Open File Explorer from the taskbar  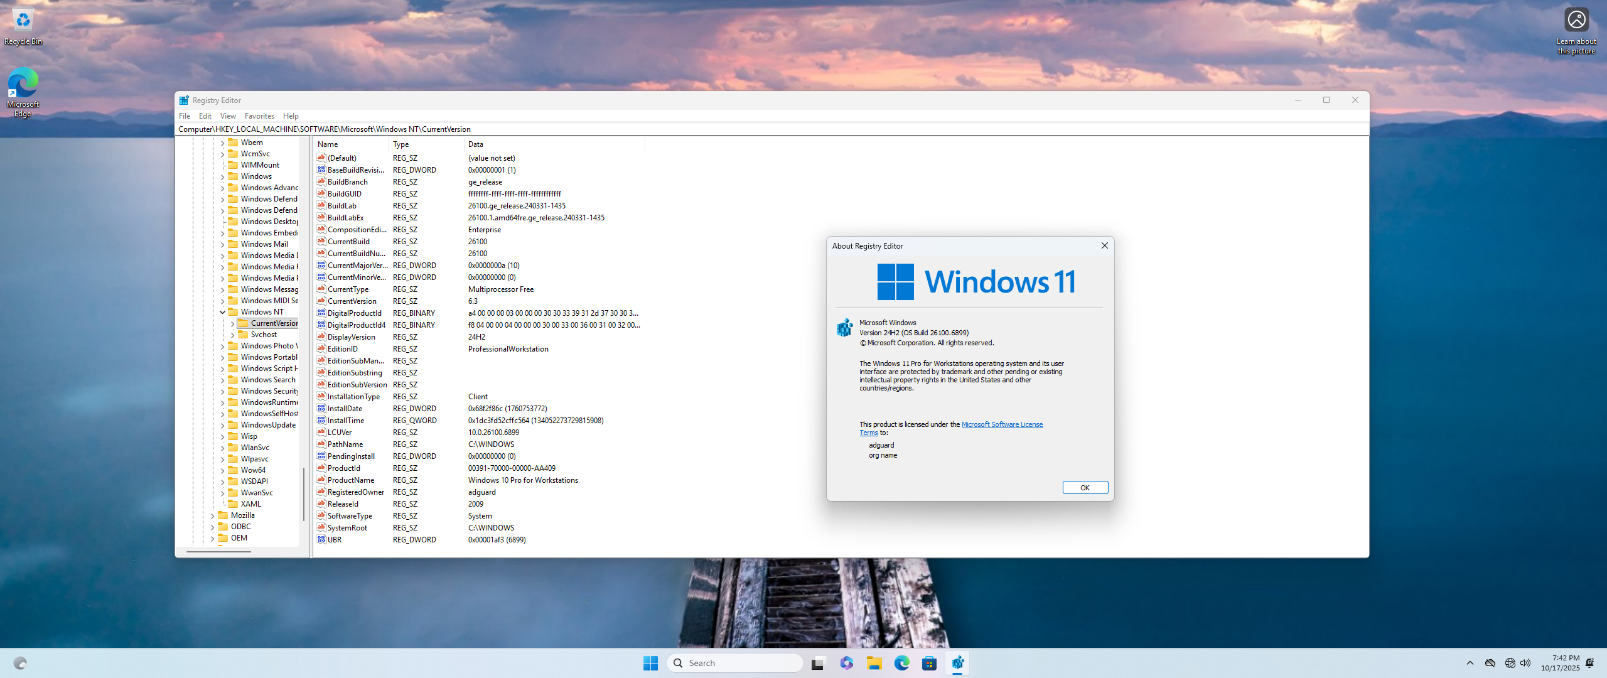(874, 663)
